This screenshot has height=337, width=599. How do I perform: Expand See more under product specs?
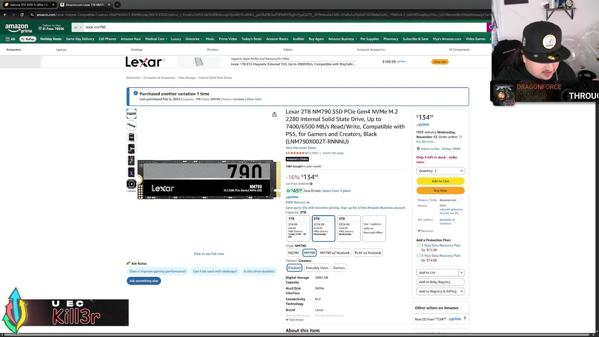pos(294,320)
